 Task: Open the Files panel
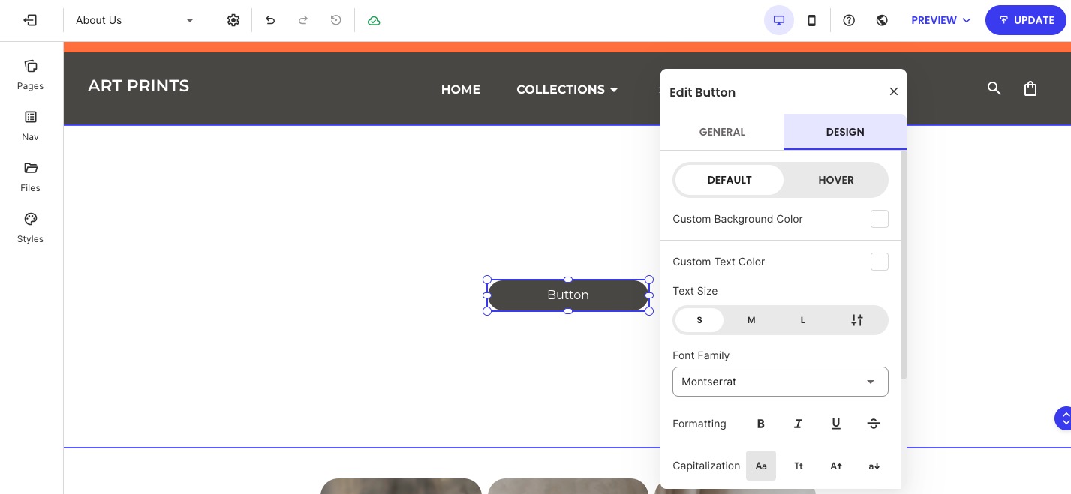click(30, 176)
